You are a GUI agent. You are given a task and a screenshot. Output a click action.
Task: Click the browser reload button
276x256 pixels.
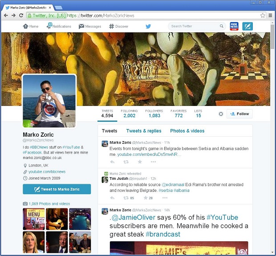tap(21, 15)
